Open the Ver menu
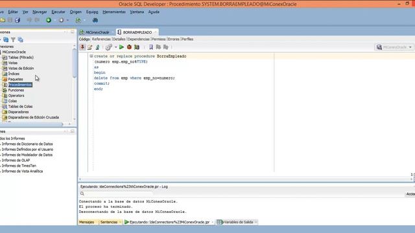The image size is (415, 233). [x=25, y=12]
